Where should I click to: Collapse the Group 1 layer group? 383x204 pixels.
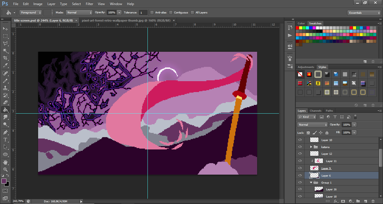(311, 182)
